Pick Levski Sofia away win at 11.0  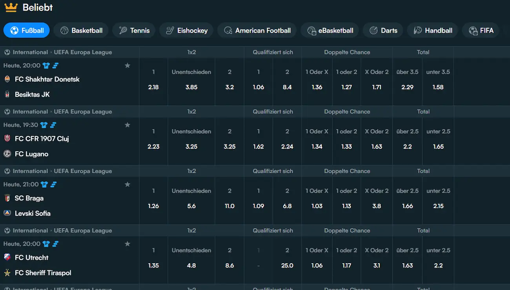click(x=229, y=201)
